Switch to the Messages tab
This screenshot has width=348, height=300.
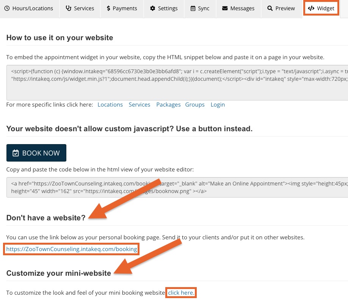[x=238, y=8]
